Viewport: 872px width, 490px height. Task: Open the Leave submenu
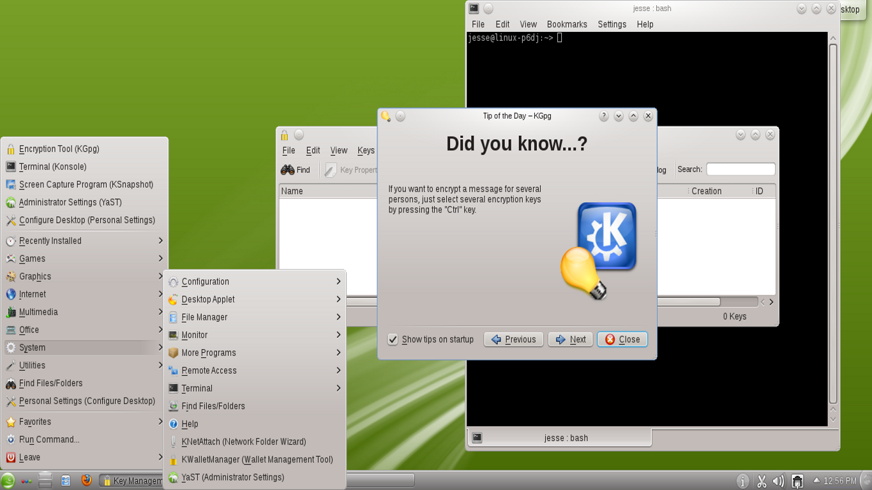(x=85, y=457)
